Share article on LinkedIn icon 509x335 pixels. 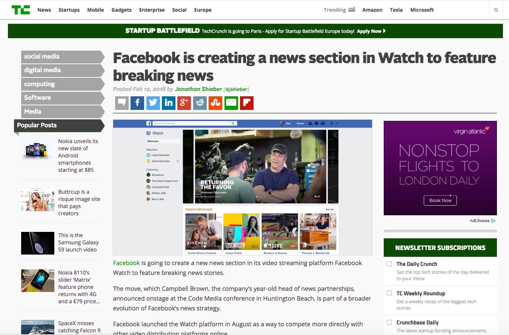click(x=169, y=103)
